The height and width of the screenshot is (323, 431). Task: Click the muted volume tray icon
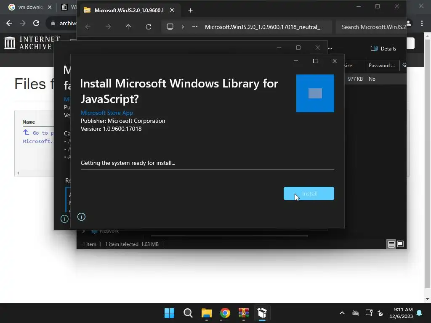(380, 313)
